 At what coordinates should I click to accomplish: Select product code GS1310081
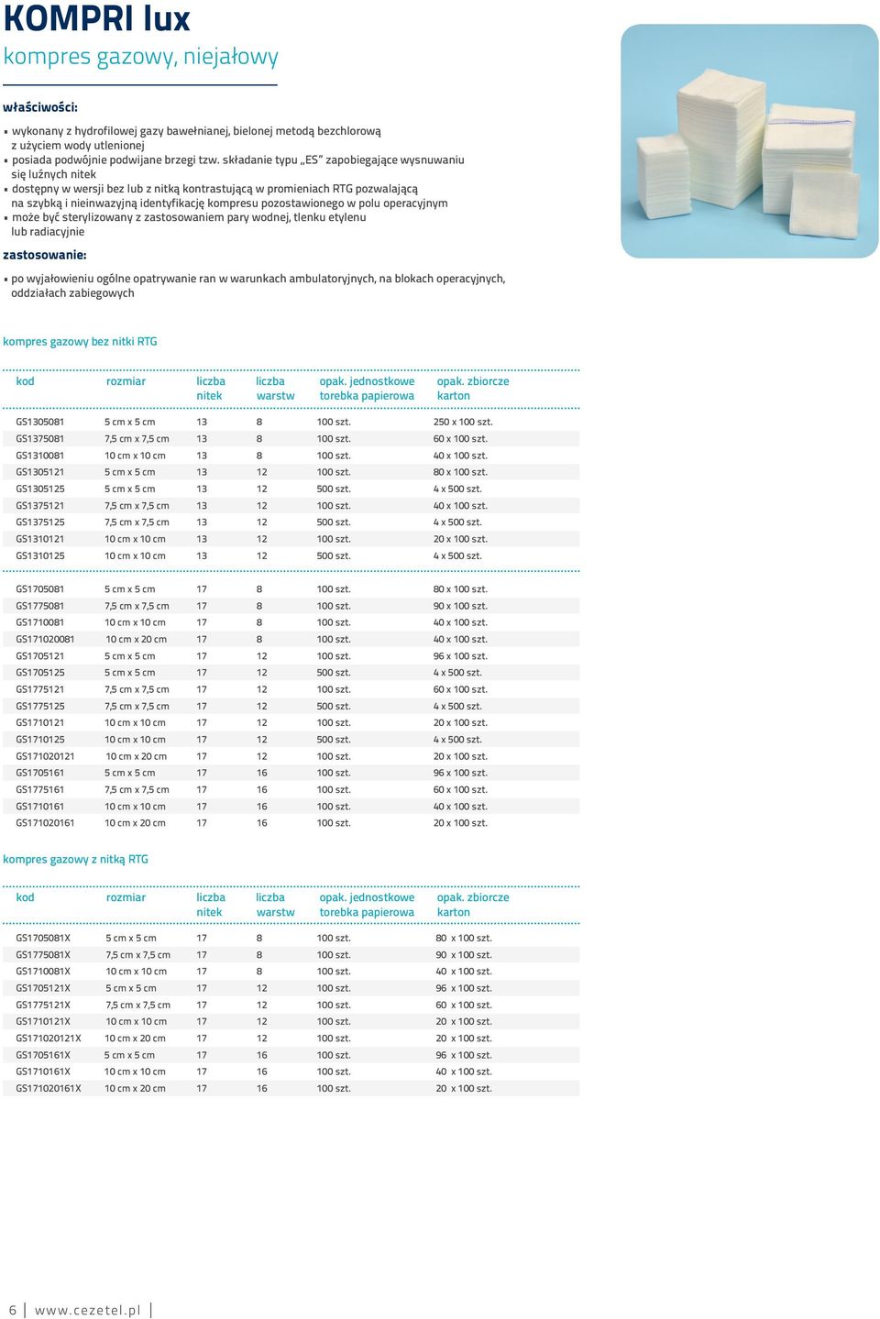[40, 456]
